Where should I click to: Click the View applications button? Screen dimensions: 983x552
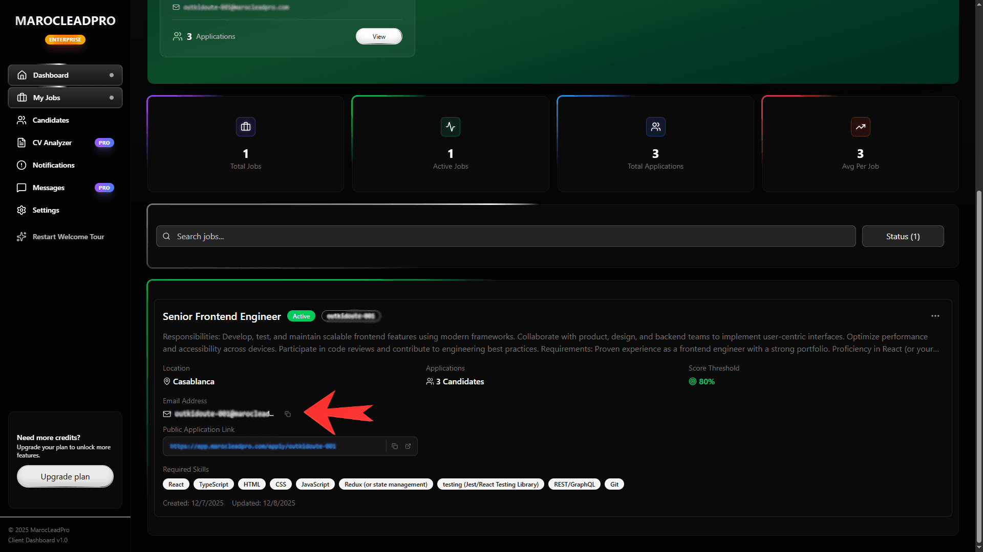[x=378, y=36]
